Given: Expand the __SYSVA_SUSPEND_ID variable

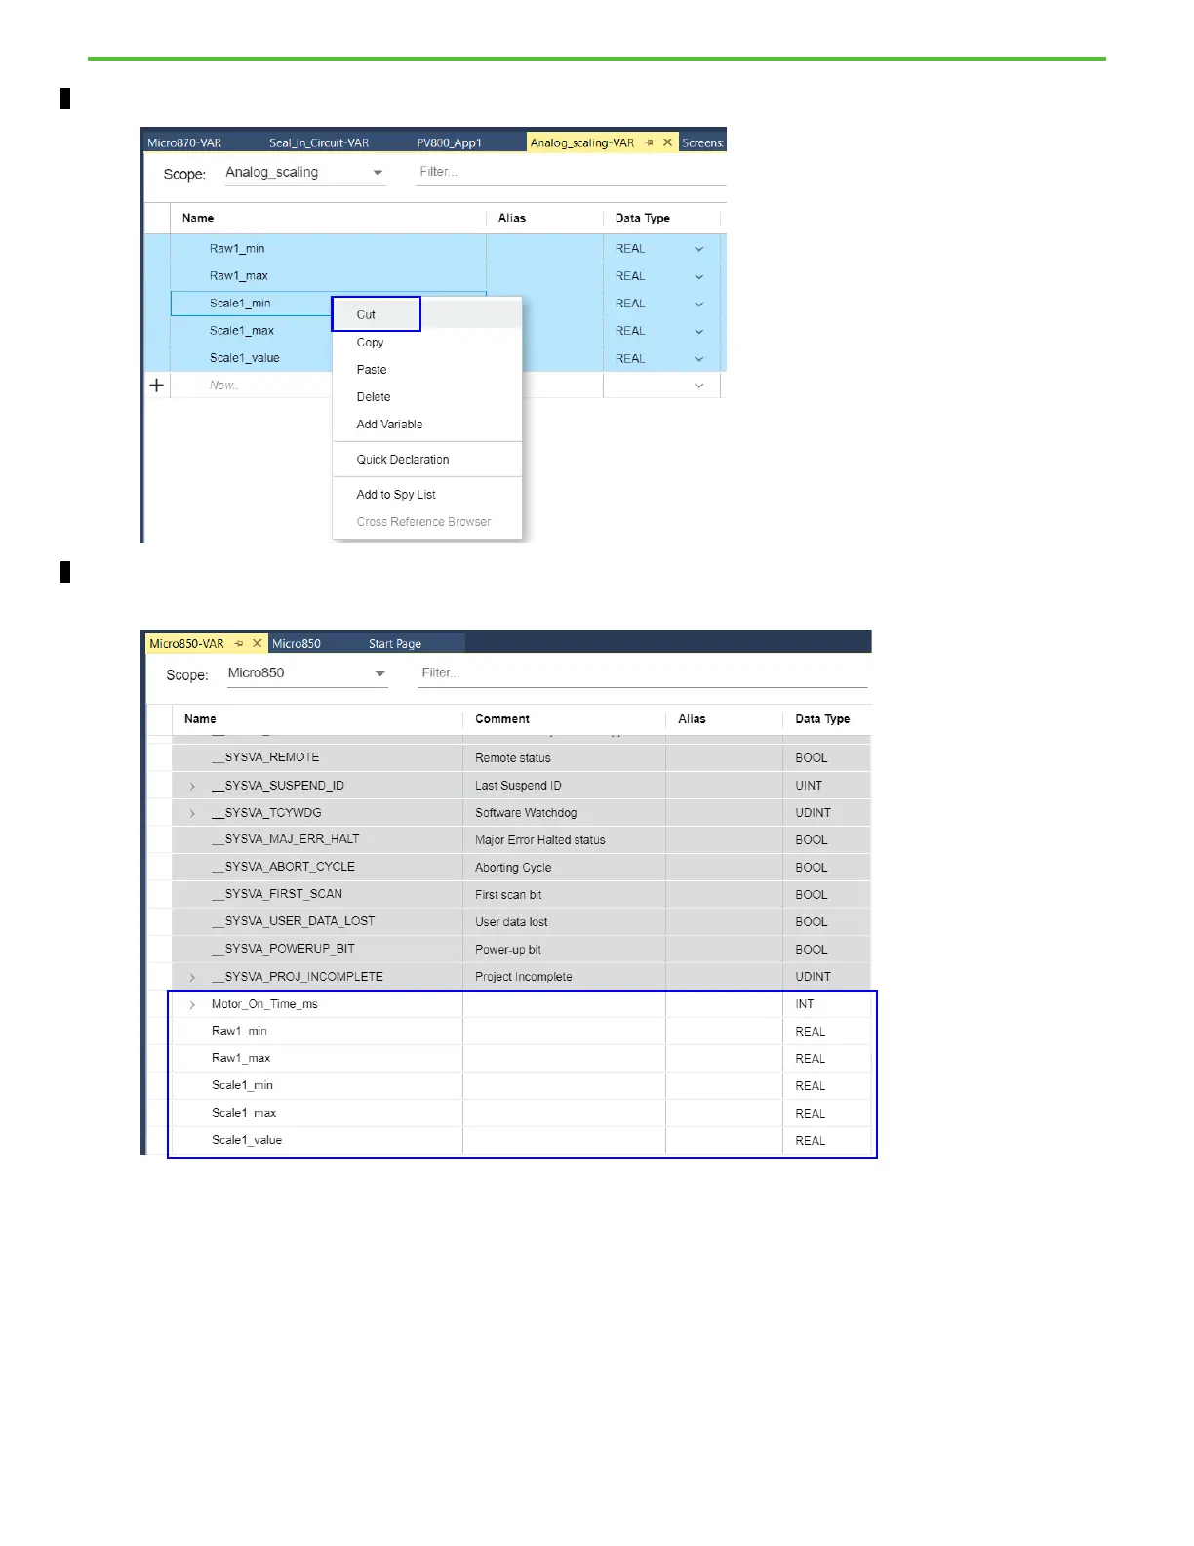Looking at the screenshot, I should [192, 786].
